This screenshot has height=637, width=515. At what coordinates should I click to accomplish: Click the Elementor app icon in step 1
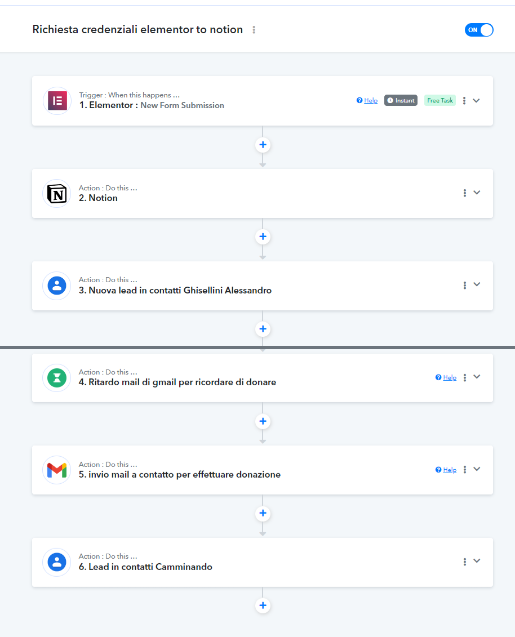(57, 101)
